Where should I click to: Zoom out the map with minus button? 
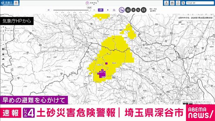point(3,44)
